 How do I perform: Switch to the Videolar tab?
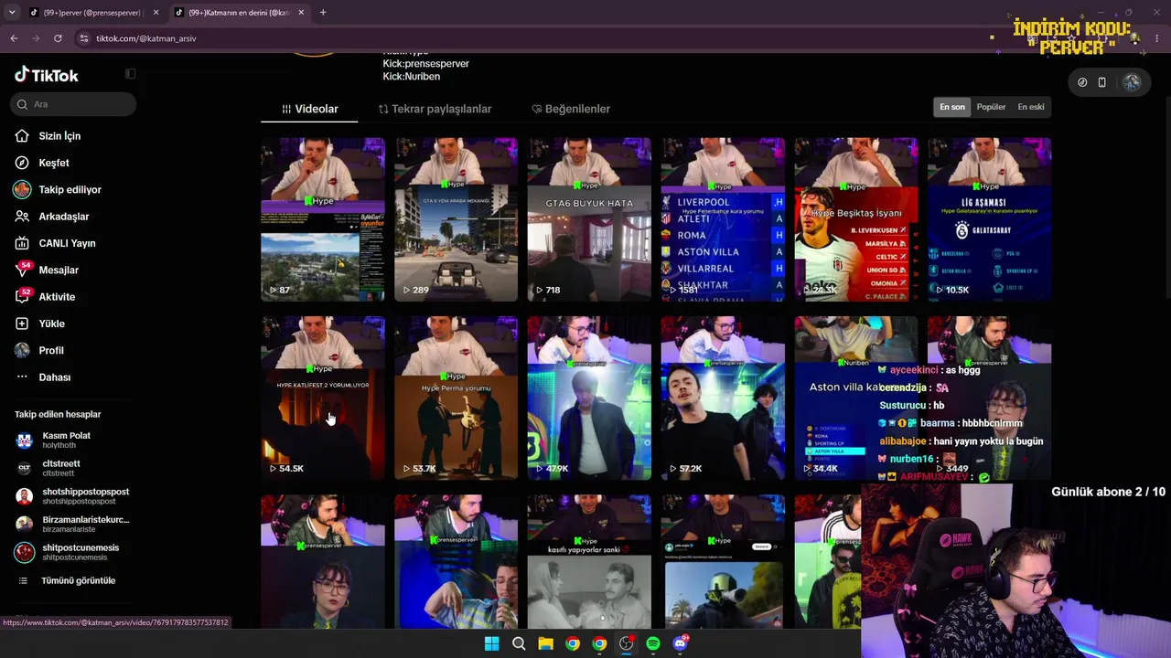click(310, 109)
